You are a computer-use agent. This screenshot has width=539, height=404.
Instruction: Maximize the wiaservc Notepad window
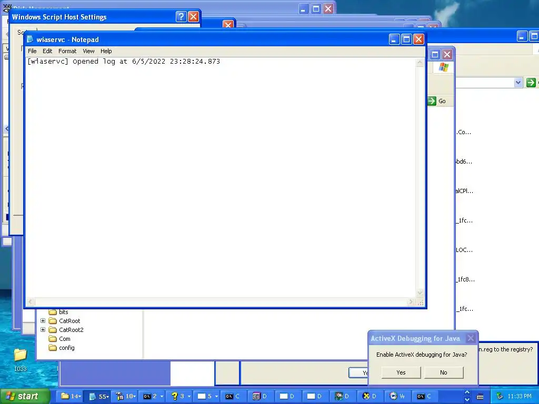406,39
